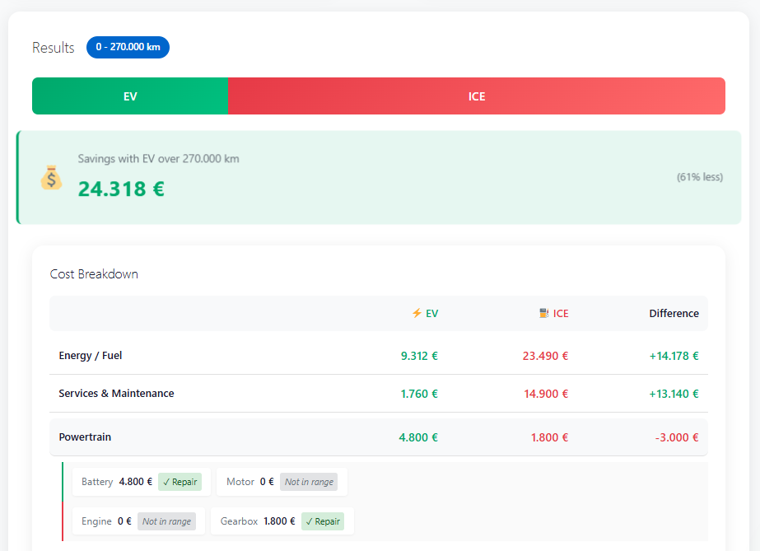Click the money bag savings icon
760x551 pixels.
click(51, 177)
